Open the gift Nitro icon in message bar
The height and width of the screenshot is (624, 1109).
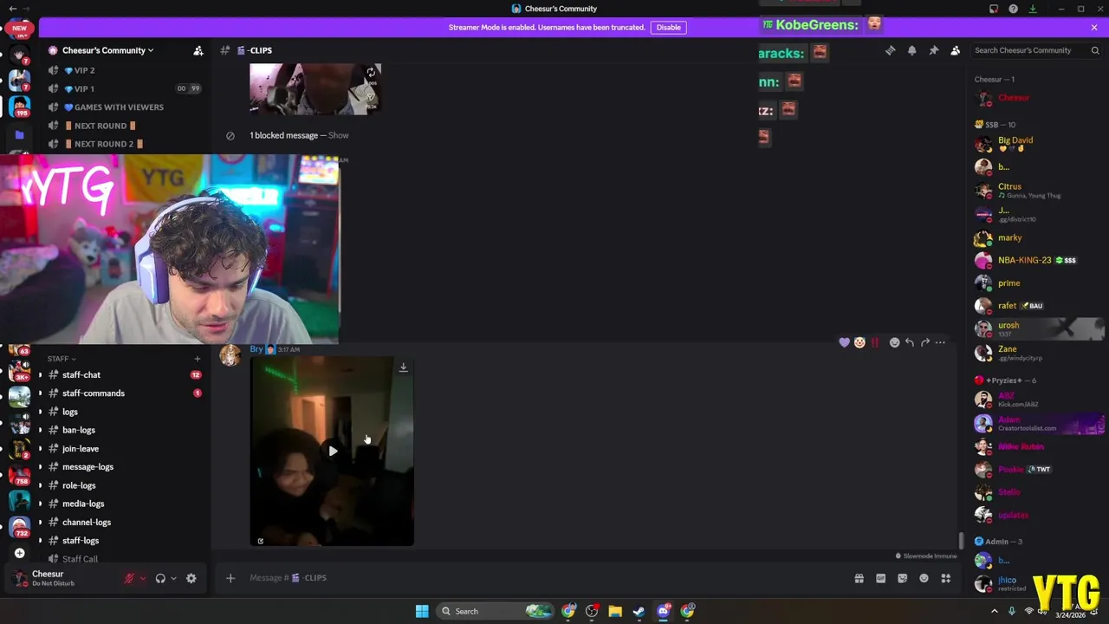coord(859,578)
